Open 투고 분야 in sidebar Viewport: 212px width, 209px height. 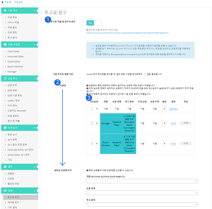(x=12, y=38)
